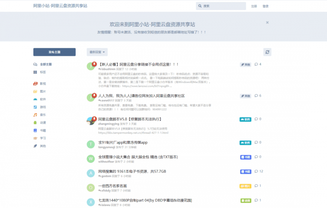Click X avatar of 七龙珠 post
The height and width of the screenshot is (208, 327).
coord(91,202)
